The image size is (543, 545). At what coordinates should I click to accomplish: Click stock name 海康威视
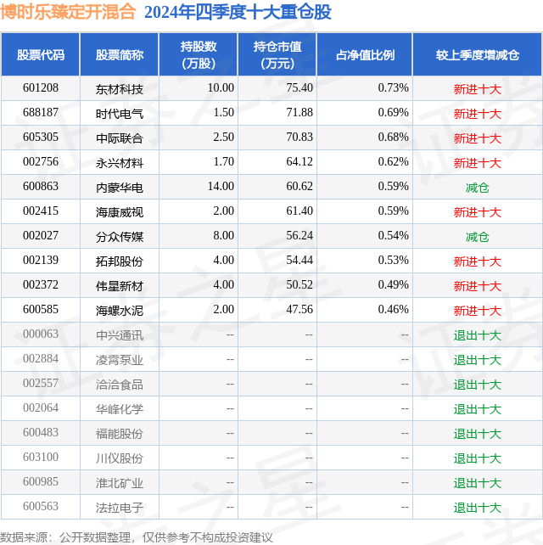tap(120, 212)
